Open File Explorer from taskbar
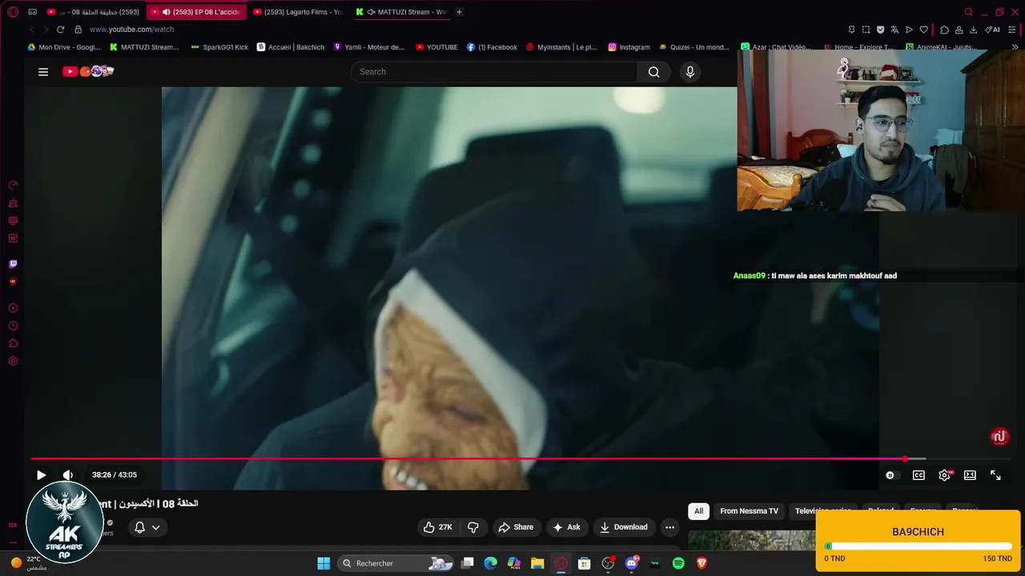The width and height of the screenshot is (1025, 576). tap(537, 563)
